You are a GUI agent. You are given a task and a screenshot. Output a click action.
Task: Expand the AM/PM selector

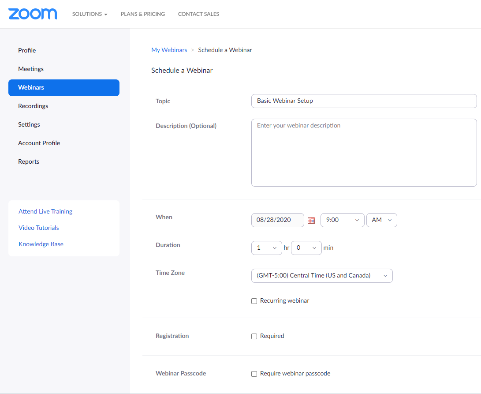tap(381, 220)
